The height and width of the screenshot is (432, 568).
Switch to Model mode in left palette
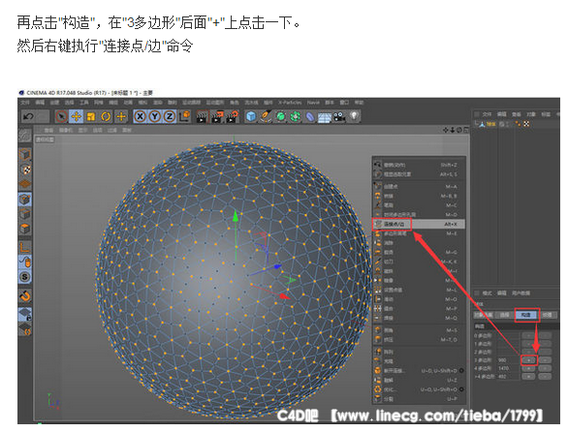(25, 155)
